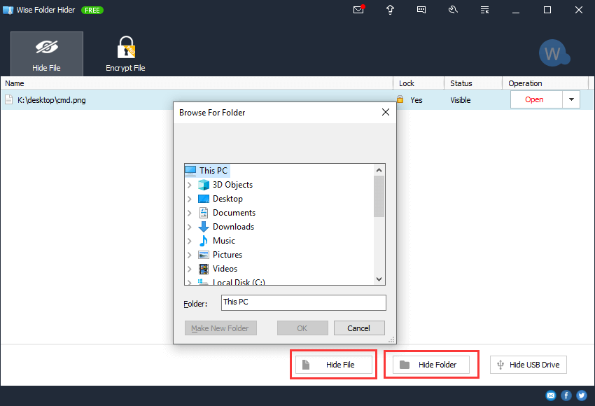Click the Make New Folder button
595x406 pixels.
click(220, 328)
